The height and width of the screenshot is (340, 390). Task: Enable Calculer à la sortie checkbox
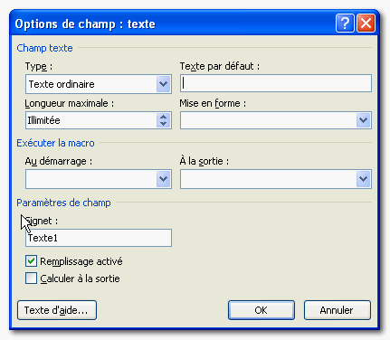[31, 279]
